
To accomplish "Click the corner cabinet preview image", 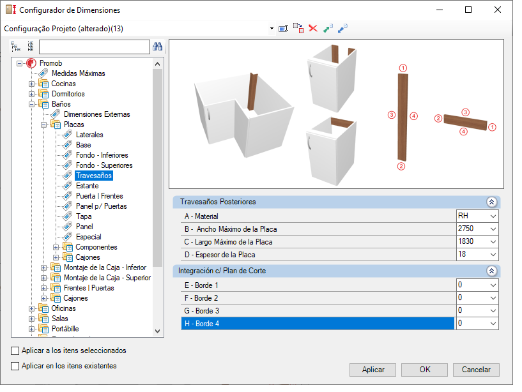I will point(244,115).
